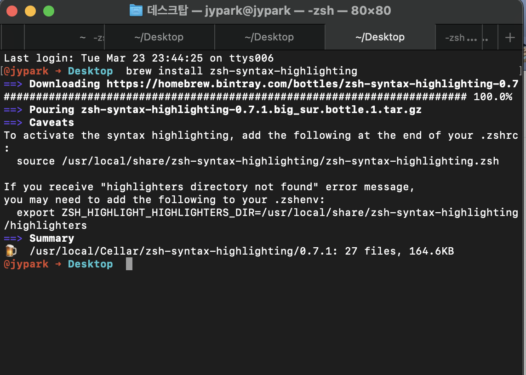Click the Downloading homebrew.bintray.com URL line
The width and height of the screenshot is (526, 375).
pos(274,84)
